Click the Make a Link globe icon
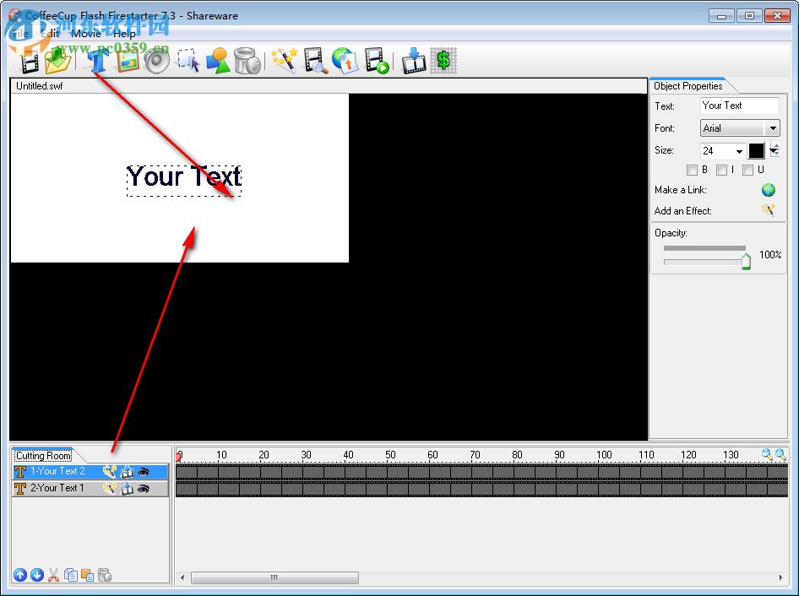 click(x=769, y=190)
